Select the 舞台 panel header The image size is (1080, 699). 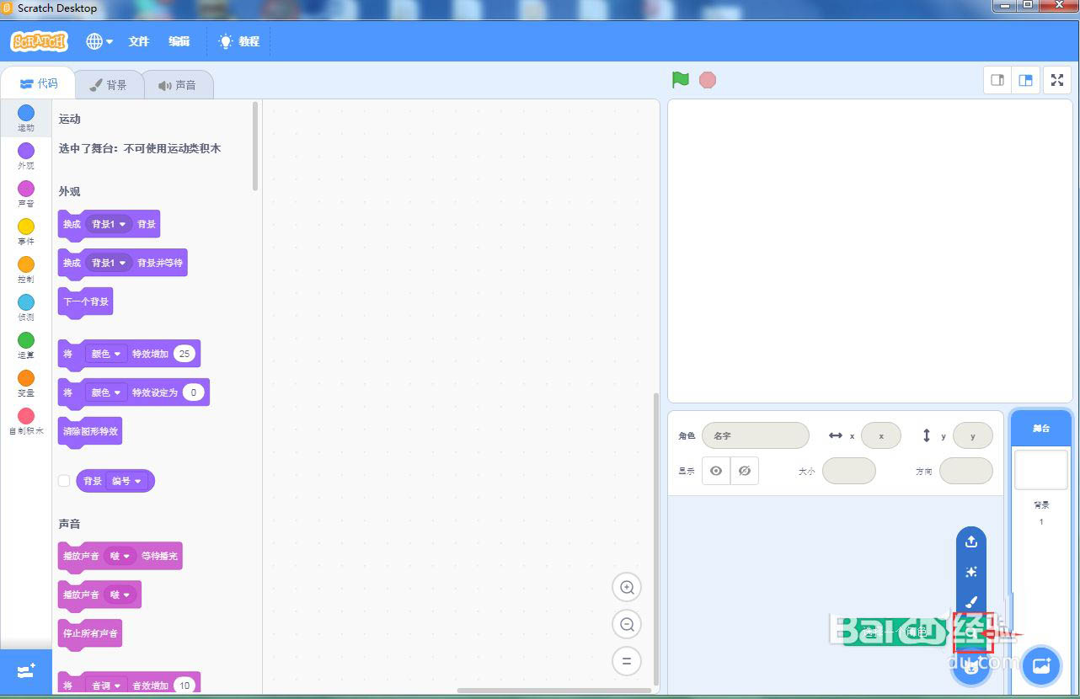1041,428
